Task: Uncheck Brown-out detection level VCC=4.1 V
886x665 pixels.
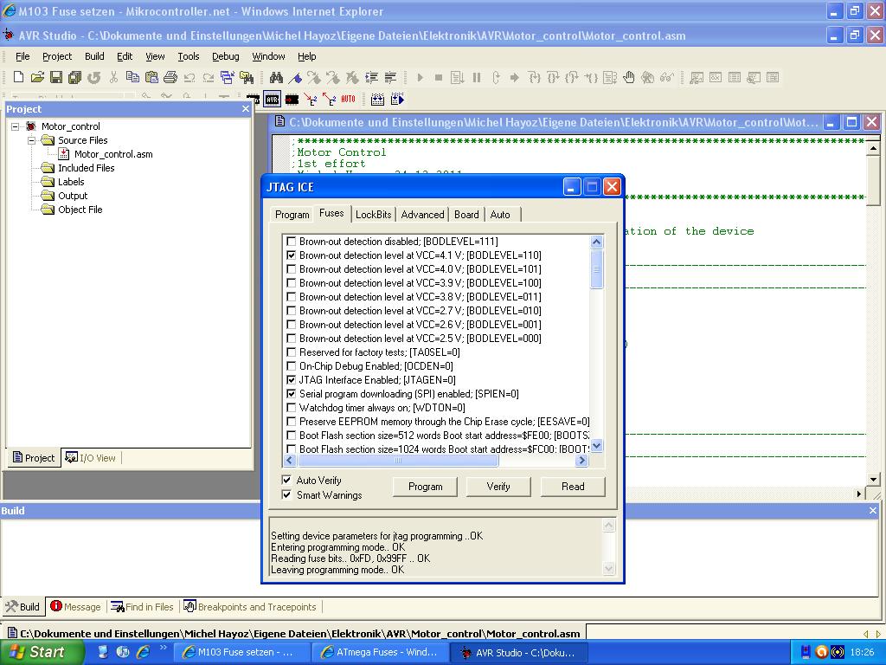Action: tap(291, 255)
